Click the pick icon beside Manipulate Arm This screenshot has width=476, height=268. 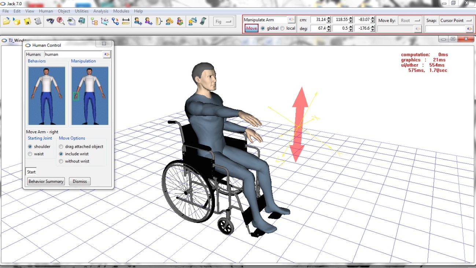click(x=291, y=20)
